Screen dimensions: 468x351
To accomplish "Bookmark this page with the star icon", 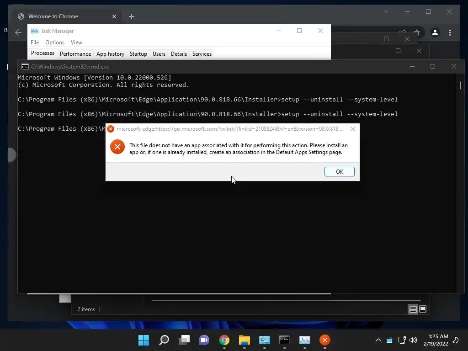I will point(417,32).
